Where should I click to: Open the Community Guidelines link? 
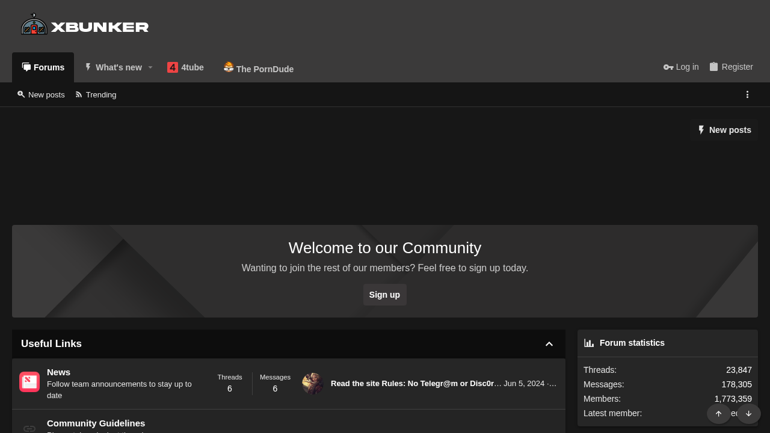point(96,423)
